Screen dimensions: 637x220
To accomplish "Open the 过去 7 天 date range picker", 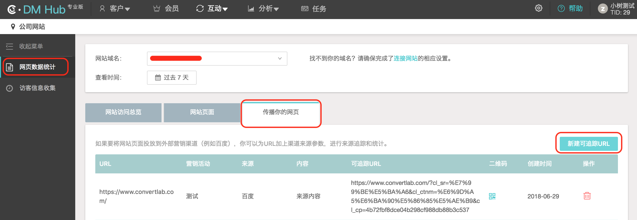I will pos(172,78).
